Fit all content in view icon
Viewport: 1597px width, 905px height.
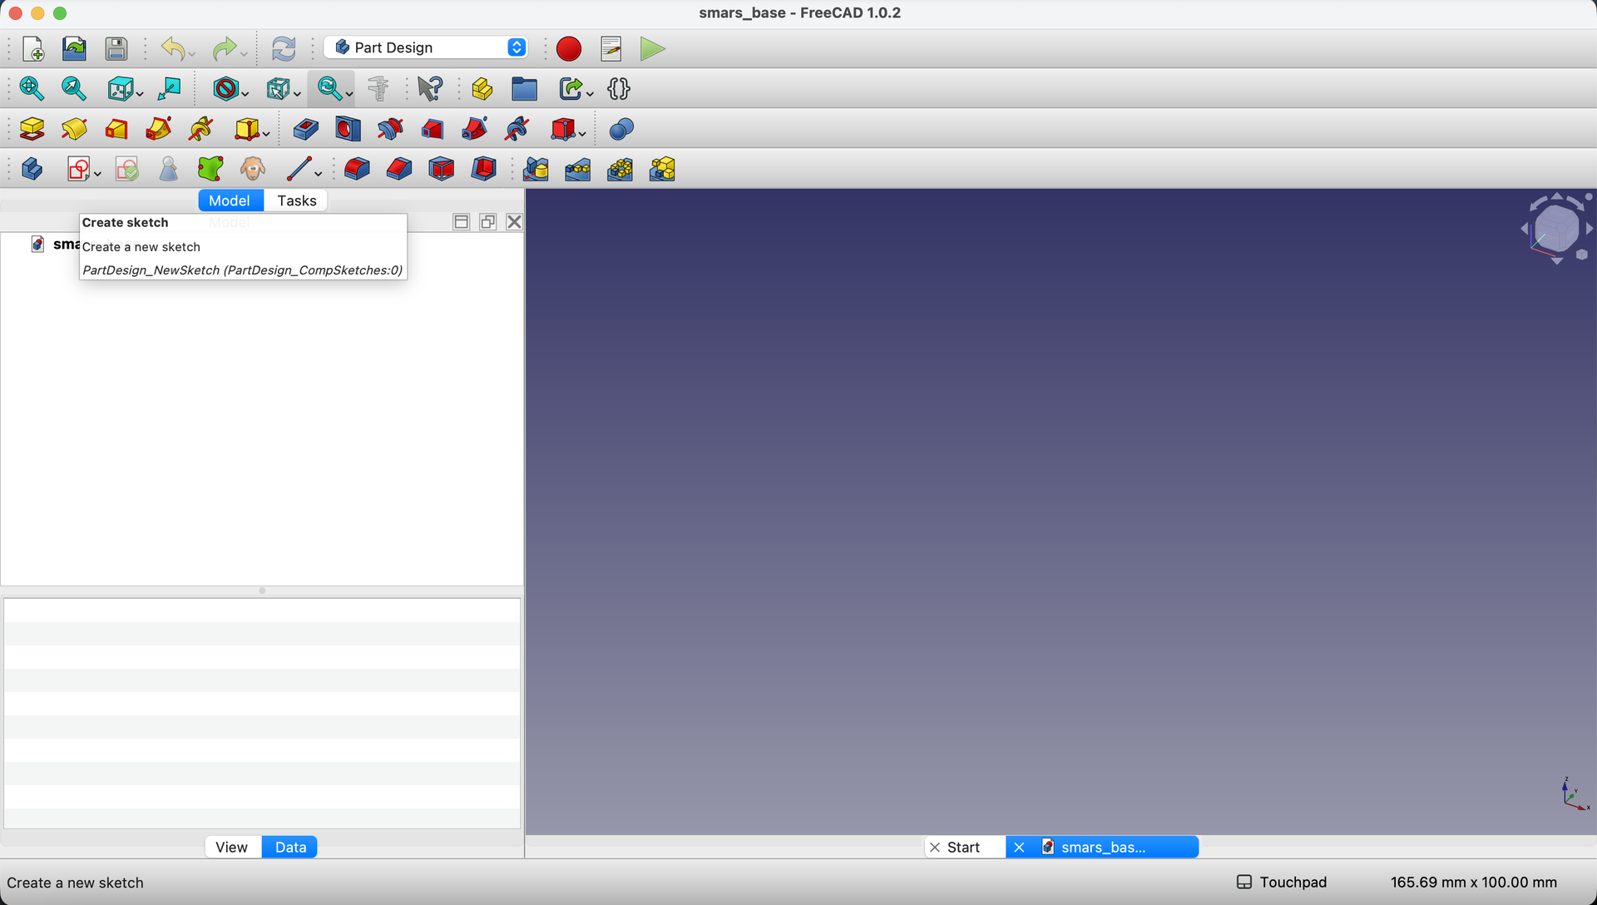point(32,88)
